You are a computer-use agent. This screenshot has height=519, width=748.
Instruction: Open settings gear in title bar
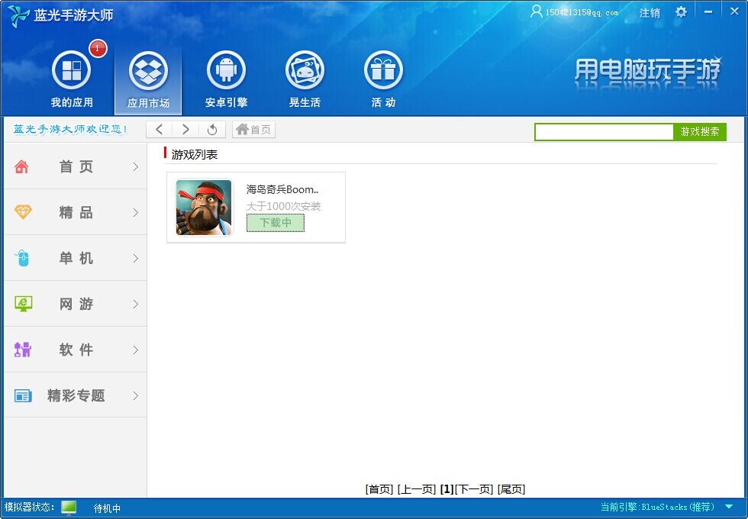coord(681,12)
